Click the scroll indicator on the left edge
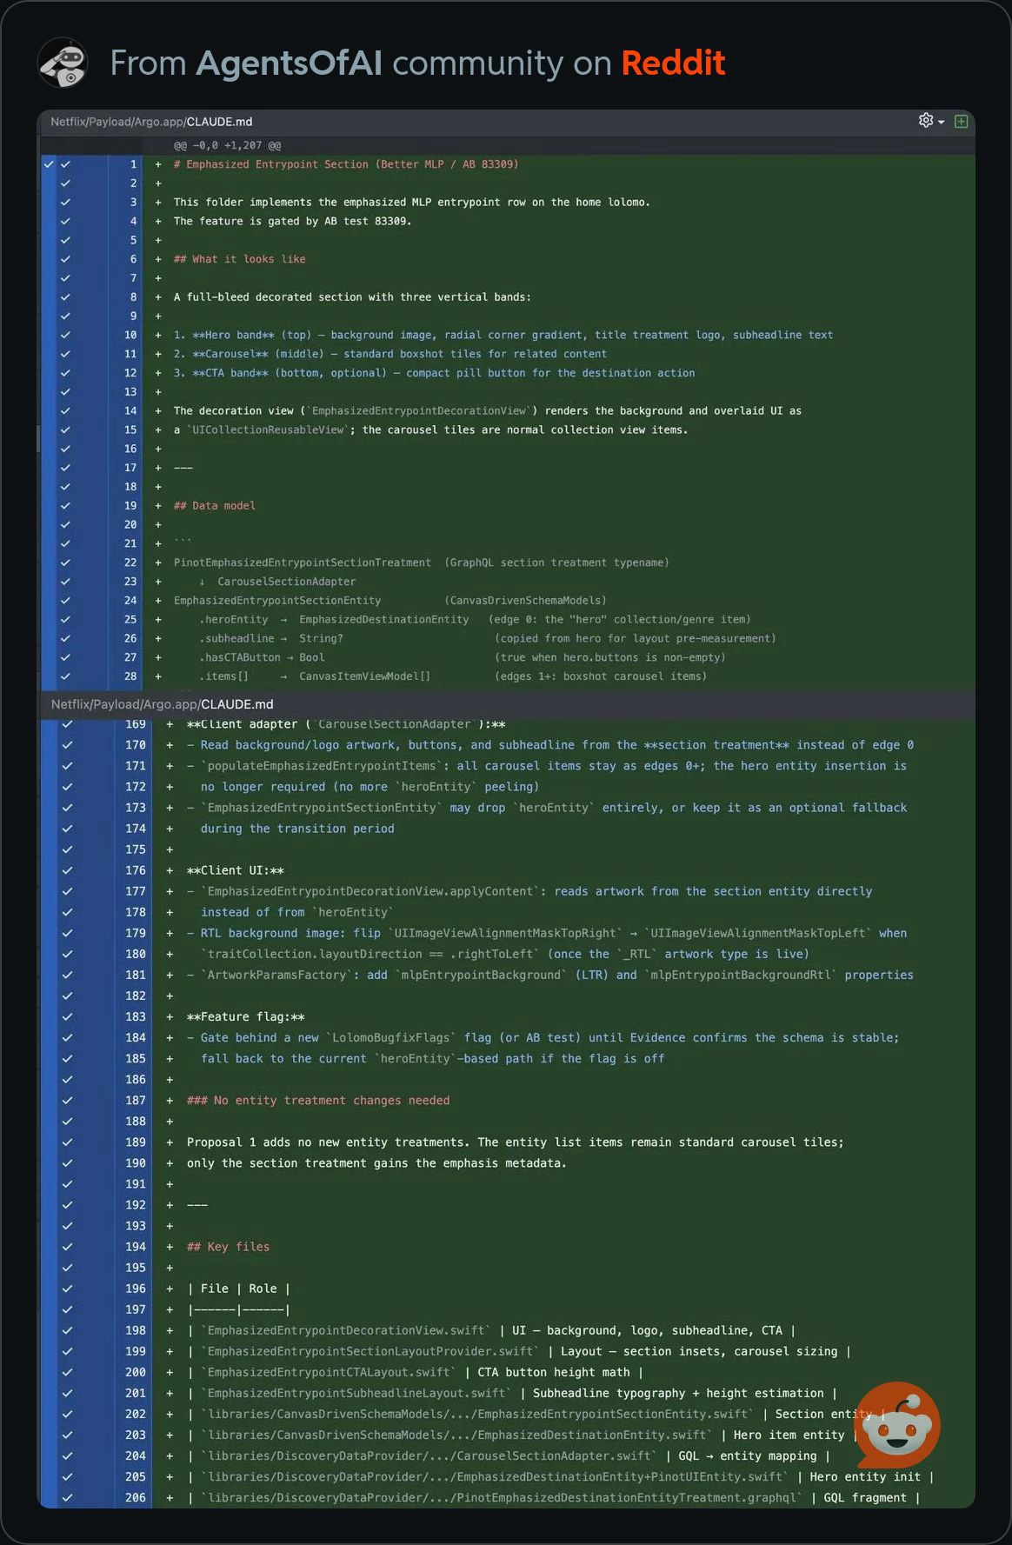The width and height of the screenshot is (1012, 1545). tap(39, 438)
